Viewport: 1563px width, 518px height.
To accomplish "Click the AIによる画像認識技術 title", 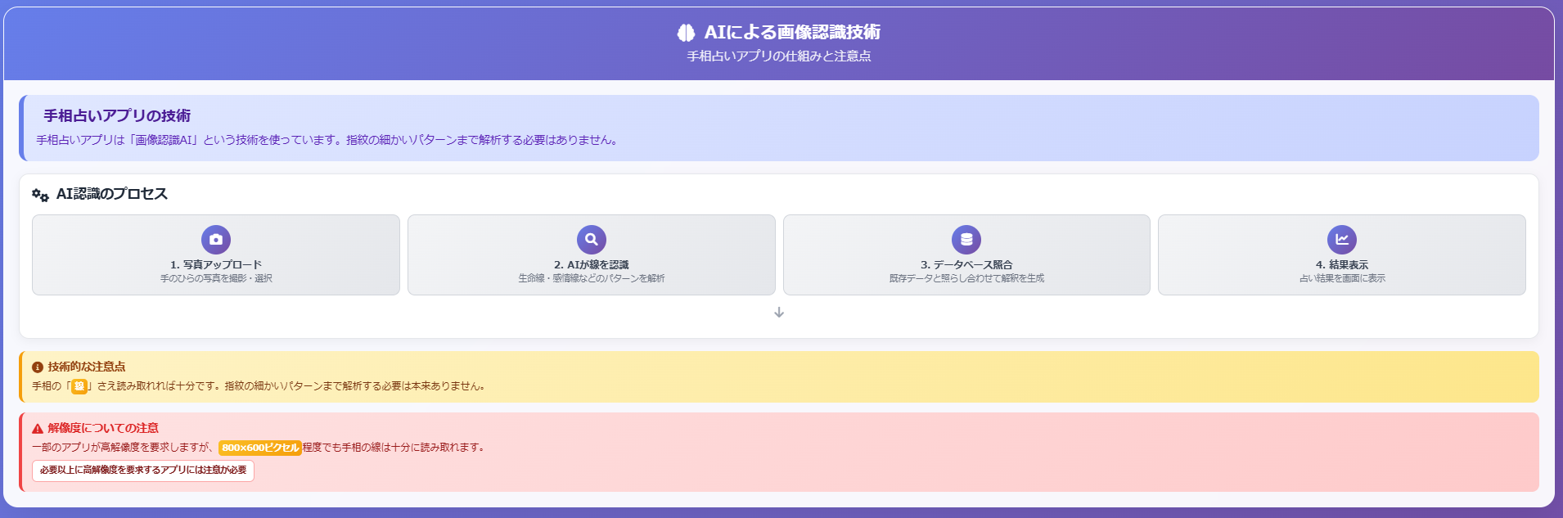I will (792, 32).
